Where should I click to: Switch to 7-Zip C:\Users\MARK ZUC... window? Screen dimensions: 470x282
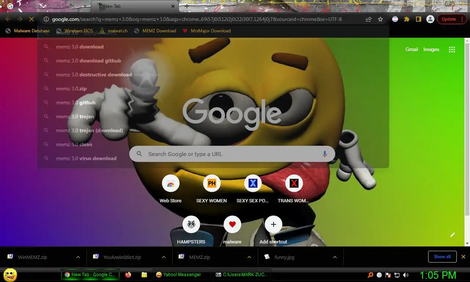(242, 275)
